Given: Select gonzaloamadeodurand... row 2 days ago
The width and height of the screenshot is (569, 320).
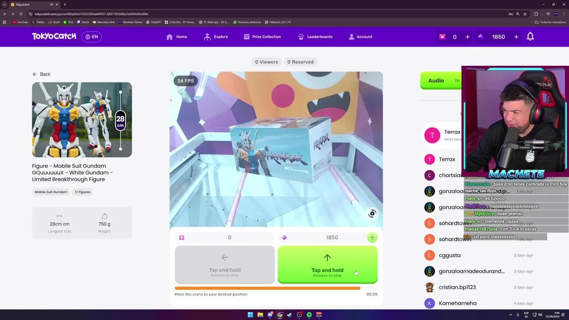Looking at the screenshot, I should click(479, 271).
